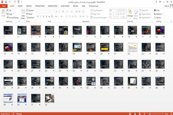This screenshot has height=115, width=173.
Task: Select slide 12 pie chart thumbnail
Action: pos(160,30)
